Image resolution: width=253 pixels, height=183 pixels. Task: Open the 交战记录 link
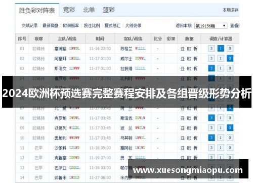point(30,26)
